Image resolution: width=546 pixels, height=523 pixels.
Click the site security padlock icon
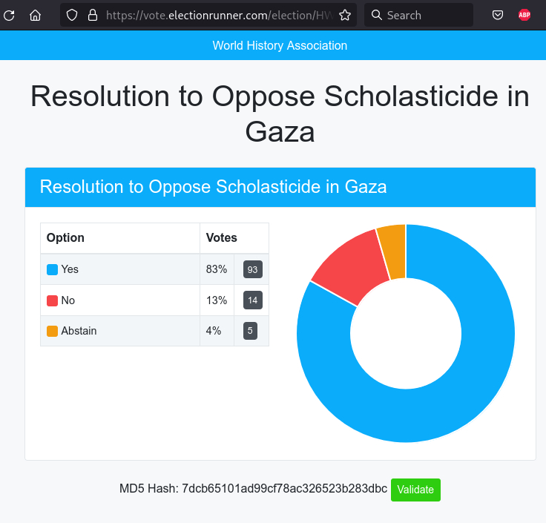click(92, 15)
